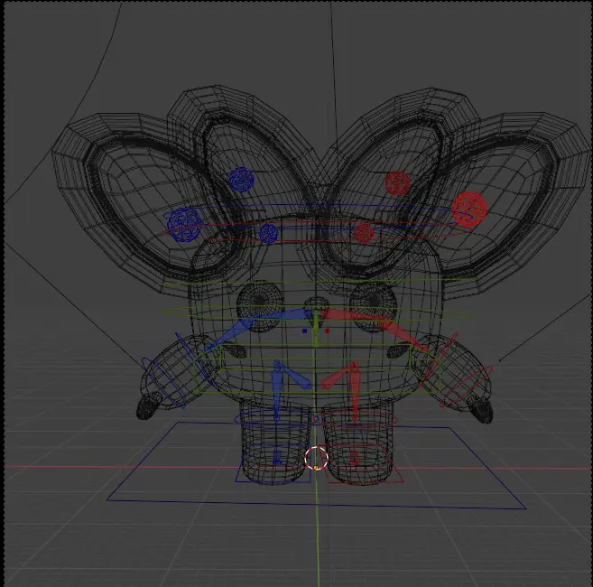Select the smallest blue sphere ear control

pos(268,233)
